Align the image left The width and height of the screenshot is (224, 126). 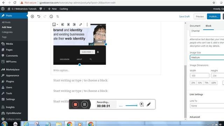coord(63,24)
